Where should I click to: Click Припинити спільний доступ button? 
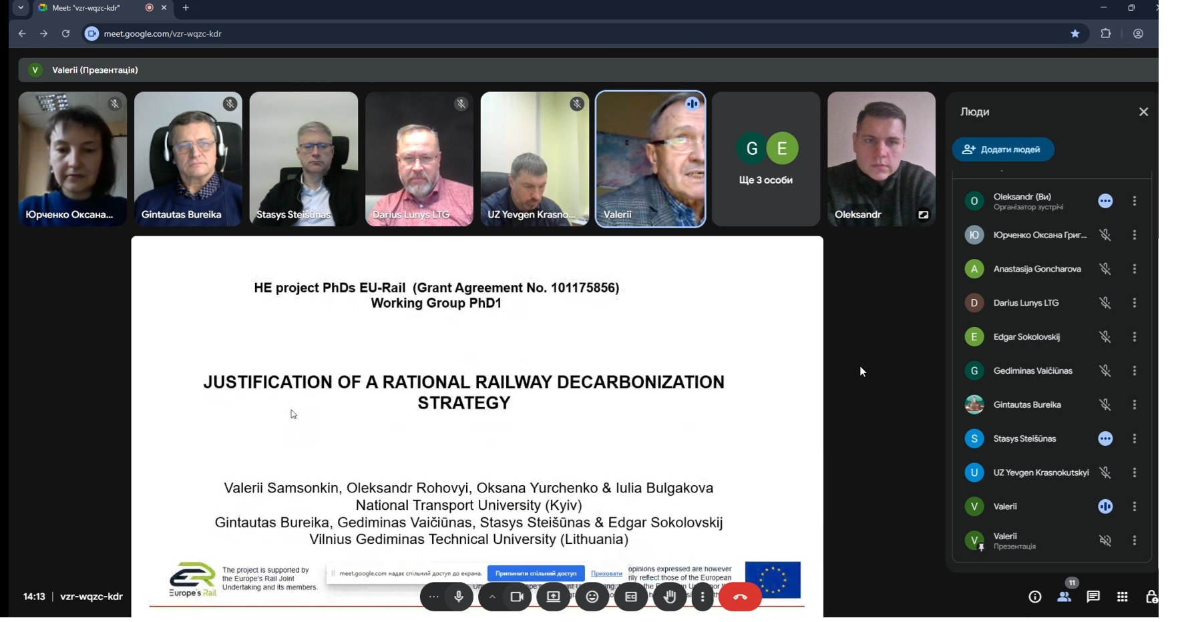(x=536, y=573)
